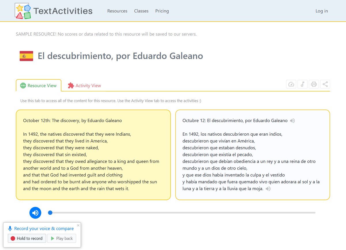Share resource via share icon
This screenshot has width=346, height=250.
point(325,84)
